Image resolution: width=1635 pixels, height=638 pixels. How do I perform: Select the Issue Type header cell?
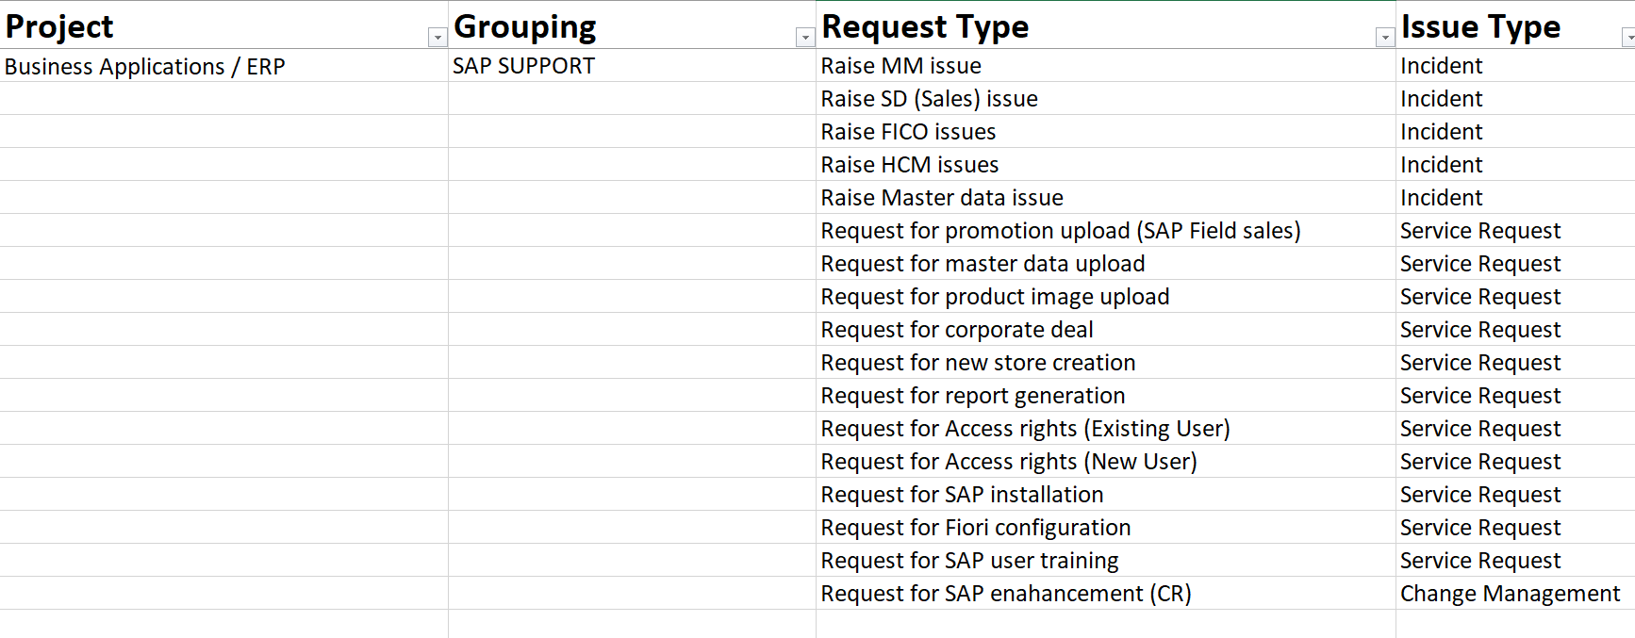[x=1515, y=25]
